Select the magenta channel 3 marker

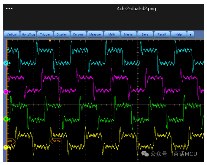[6, 92]
